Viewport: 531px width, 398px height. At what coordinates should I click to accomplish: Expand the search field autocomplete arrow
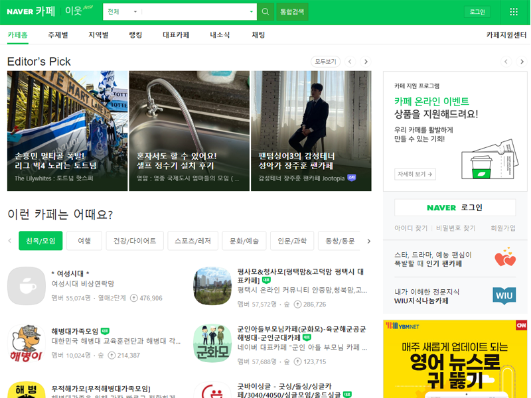click(252, 12)
